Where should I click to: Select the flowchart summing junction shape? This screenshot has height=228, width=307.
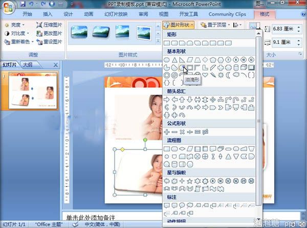[198, 157]
